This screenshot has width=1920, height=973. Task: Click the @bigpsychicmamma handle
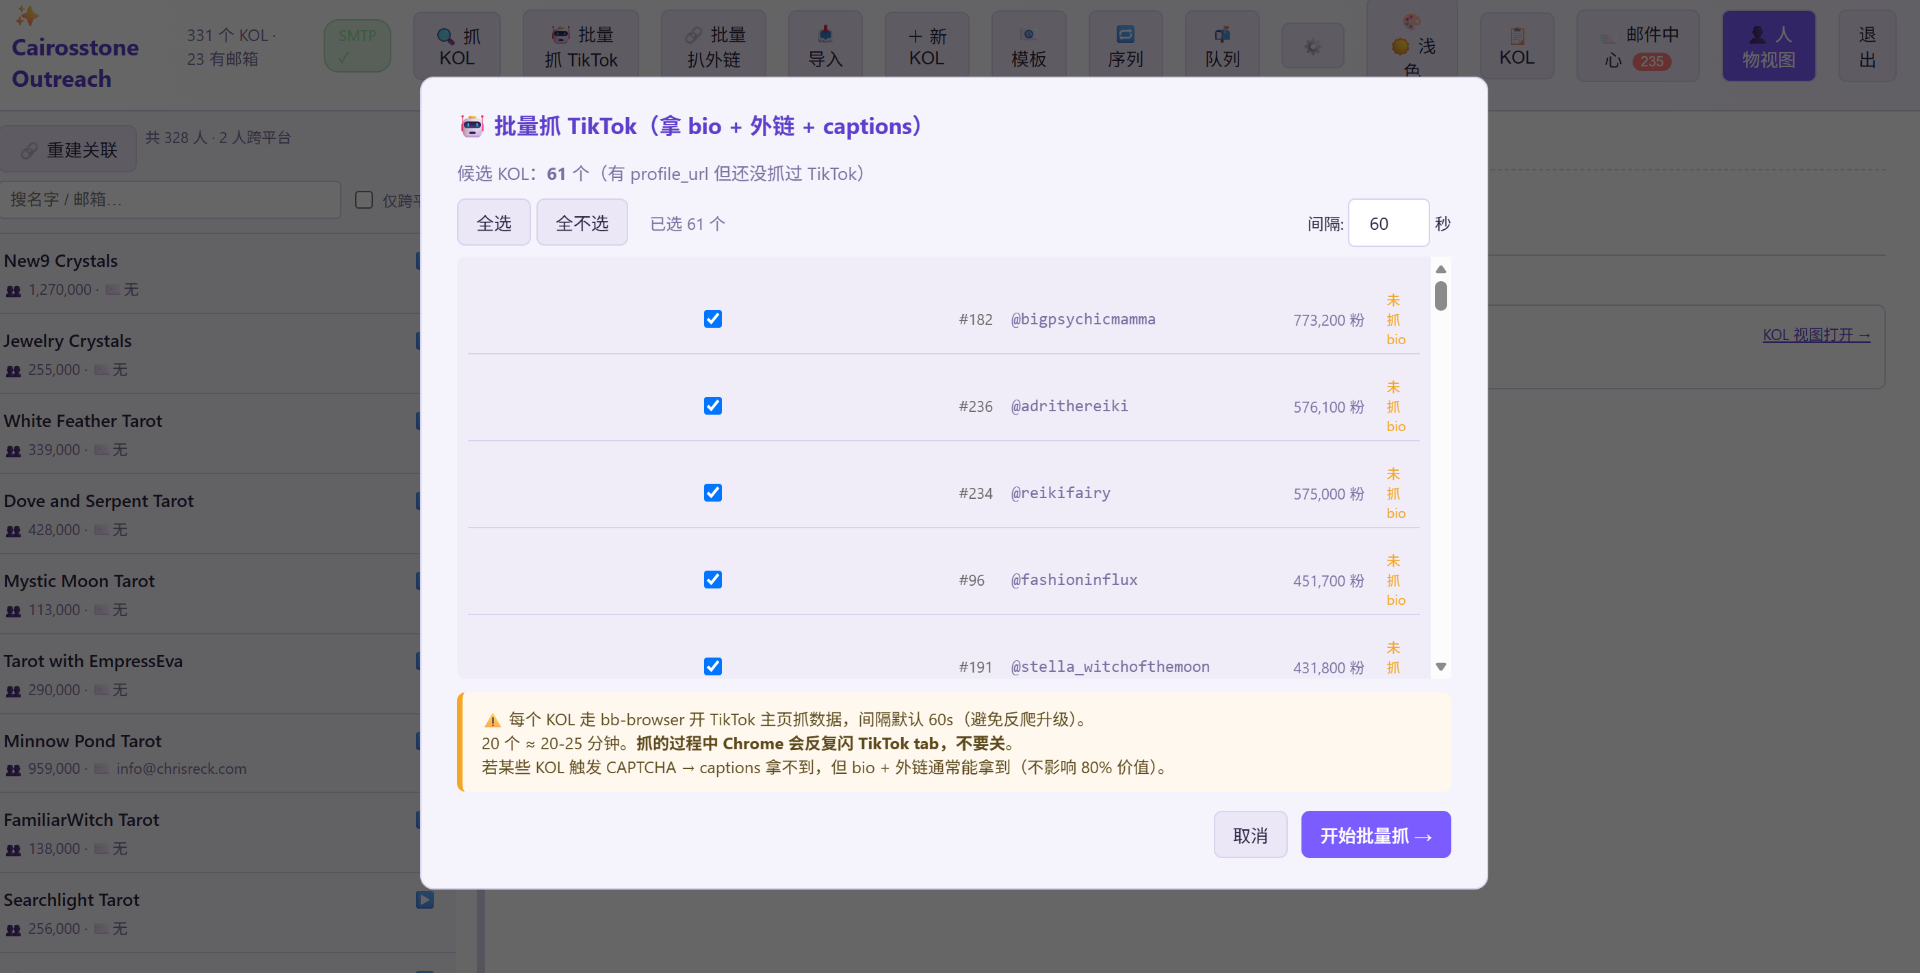point(1083,319)
